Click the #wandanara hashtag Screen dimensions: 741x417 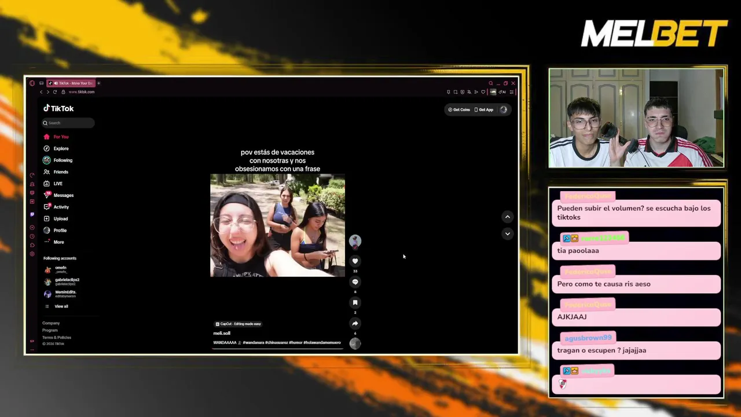254,342
